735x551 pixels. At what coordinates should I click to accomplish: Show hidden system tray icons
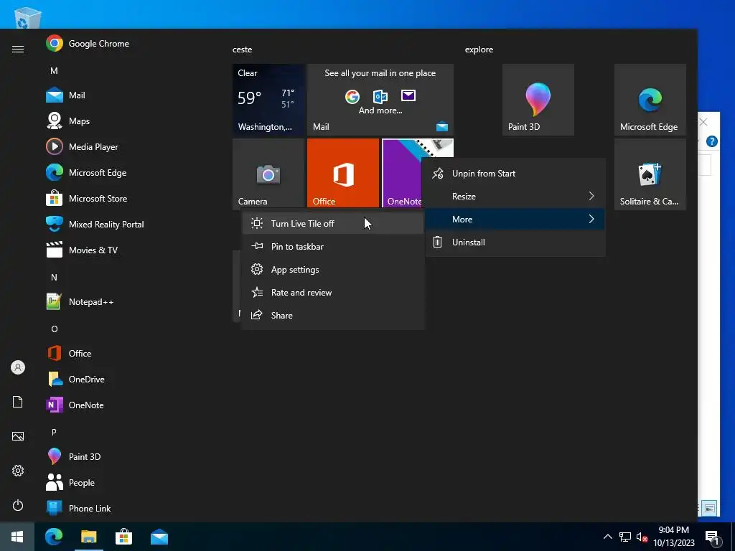[x=607, y=537]
